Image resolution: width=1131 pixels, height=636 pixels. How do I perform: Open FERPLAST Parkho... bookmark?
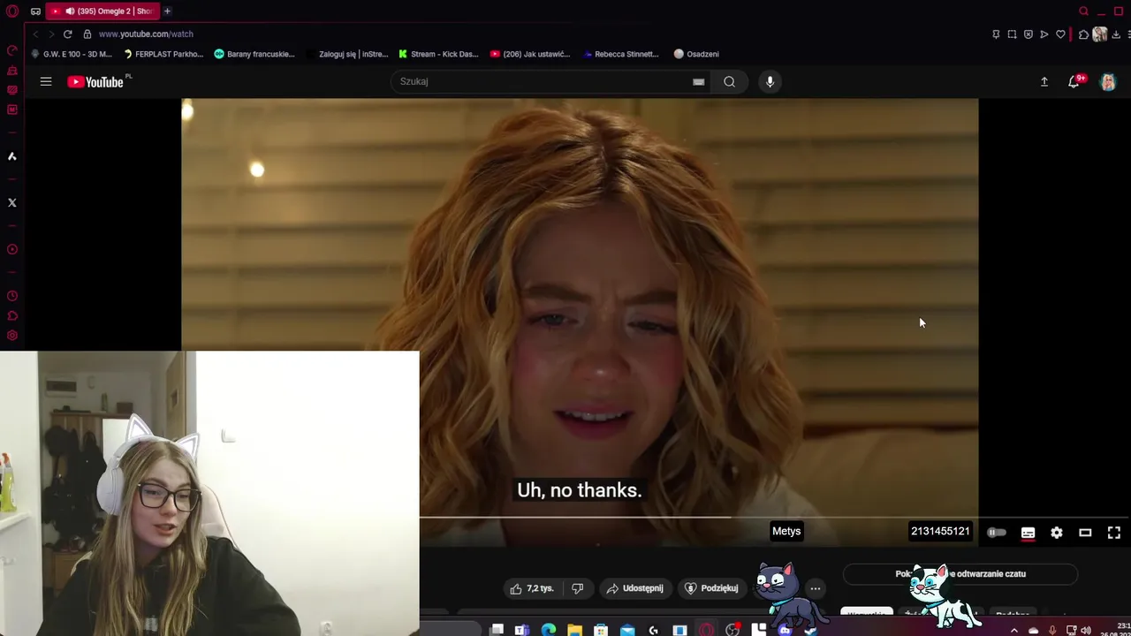pyautogui.click(x=163, y=54)
